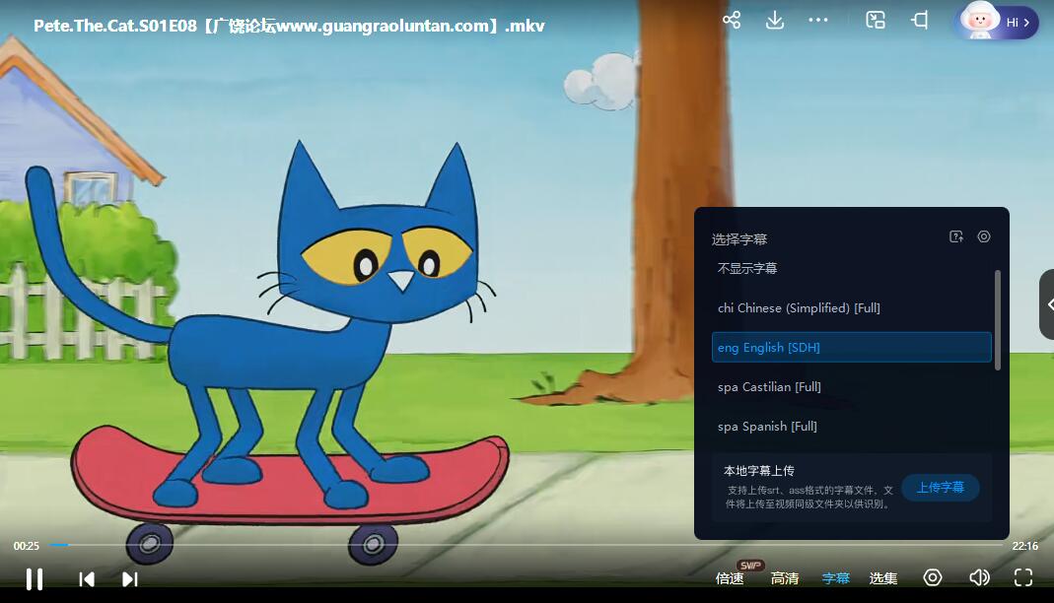Open the Hi assistant avatar button
Image resolution: width=1054 pixels, height=603 pixels.
(998, 22)
